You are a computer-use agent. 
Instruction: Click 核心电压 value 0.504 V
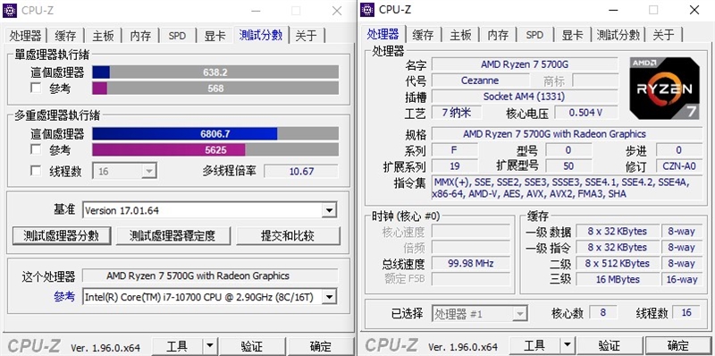pos(586,113)
